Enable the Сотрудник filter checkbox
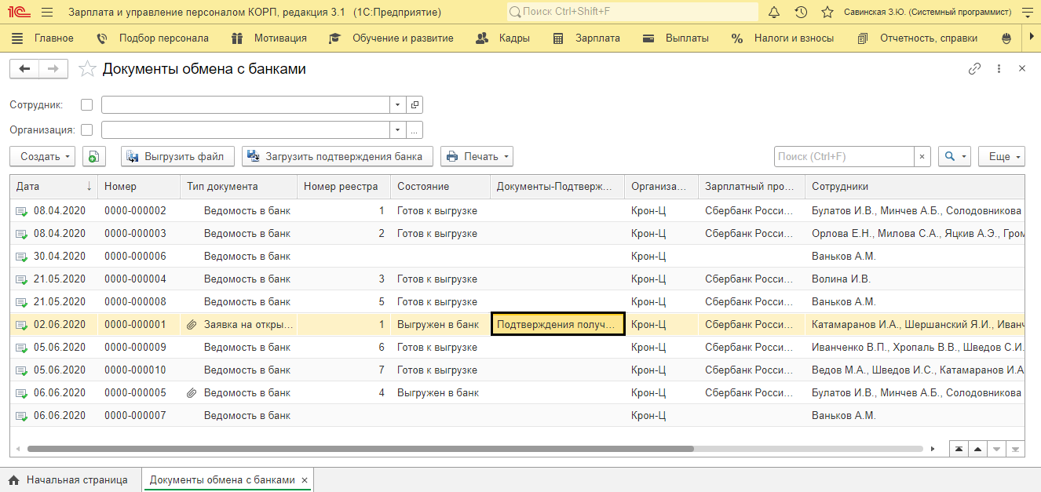Screen dimensions: 1041x492 pos(87,104)
